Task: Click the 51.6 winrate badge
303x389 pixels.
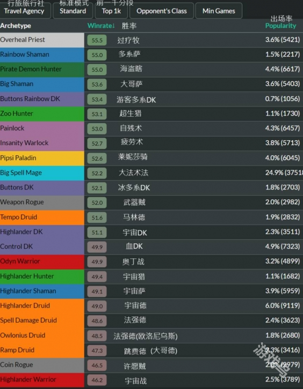Action: click(97, 218)
